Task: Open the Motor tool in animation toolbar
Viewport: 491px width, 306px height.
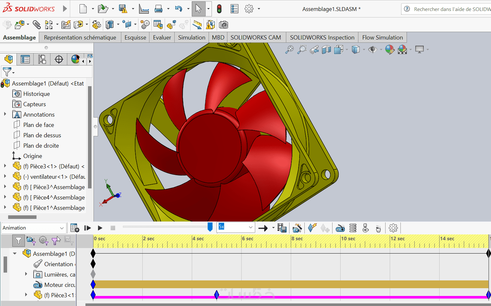Action: tap(340, 228)
